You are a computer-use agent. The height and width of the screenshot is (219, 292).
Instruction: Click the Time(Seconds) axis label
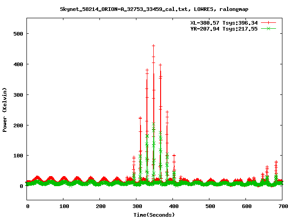point(154,215)
